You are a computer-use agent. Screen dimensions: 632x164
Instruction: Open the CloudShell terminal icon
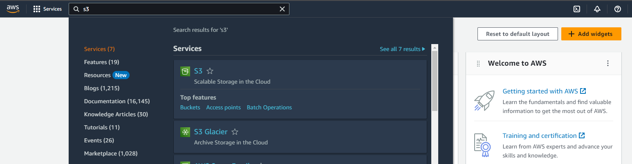(x=577, y=9)
